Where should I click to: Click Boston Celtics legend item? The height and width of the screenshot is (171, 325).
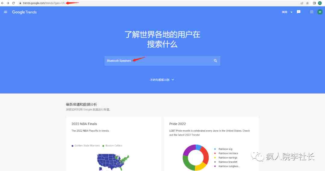(x=112, y=146)
